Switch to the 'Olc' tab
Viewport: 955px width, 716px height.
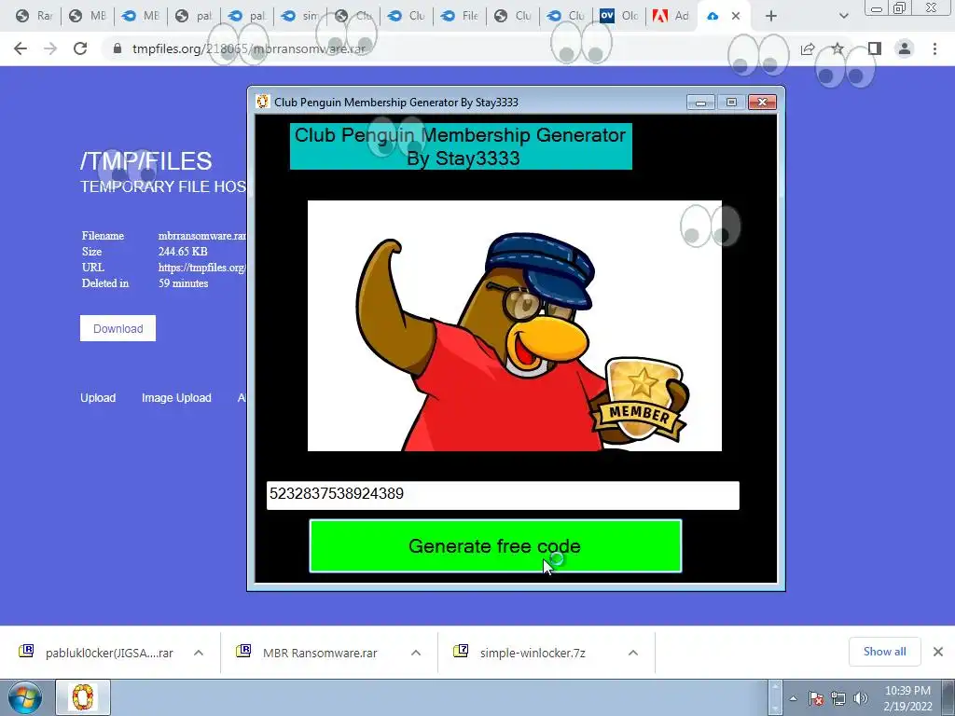tap(619, 16)
